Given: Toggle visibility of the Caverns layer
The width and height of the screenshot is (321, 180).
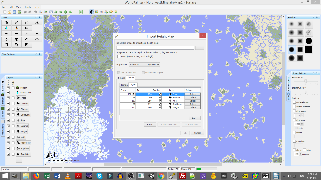Looking at the screenshot, I should 8,103.
